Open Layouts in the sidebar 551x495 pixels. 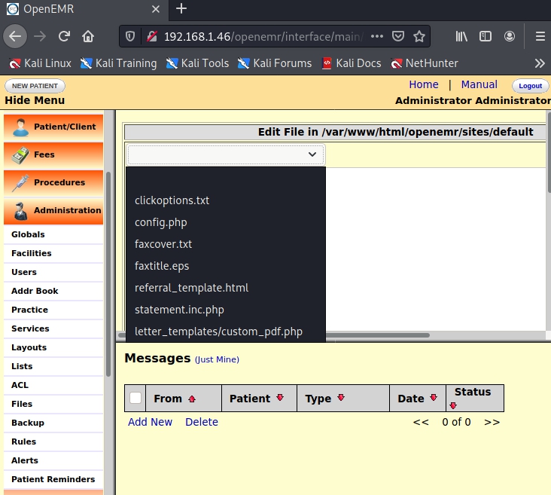29,347
